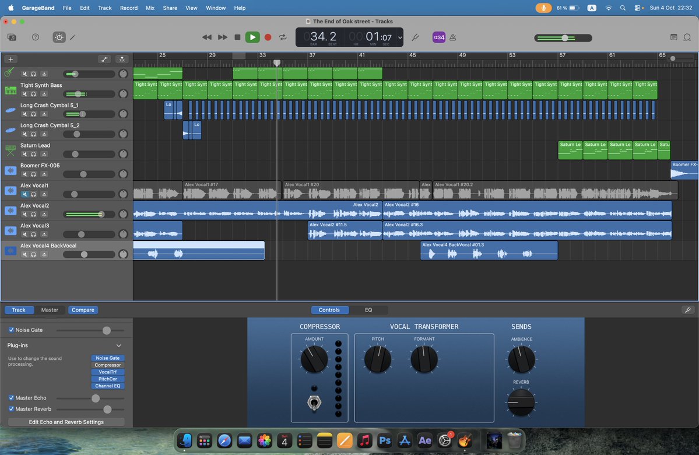Toggle the Catch playhead button
Viewport: 699px width, 455px height.
click(x=122, y=60)
